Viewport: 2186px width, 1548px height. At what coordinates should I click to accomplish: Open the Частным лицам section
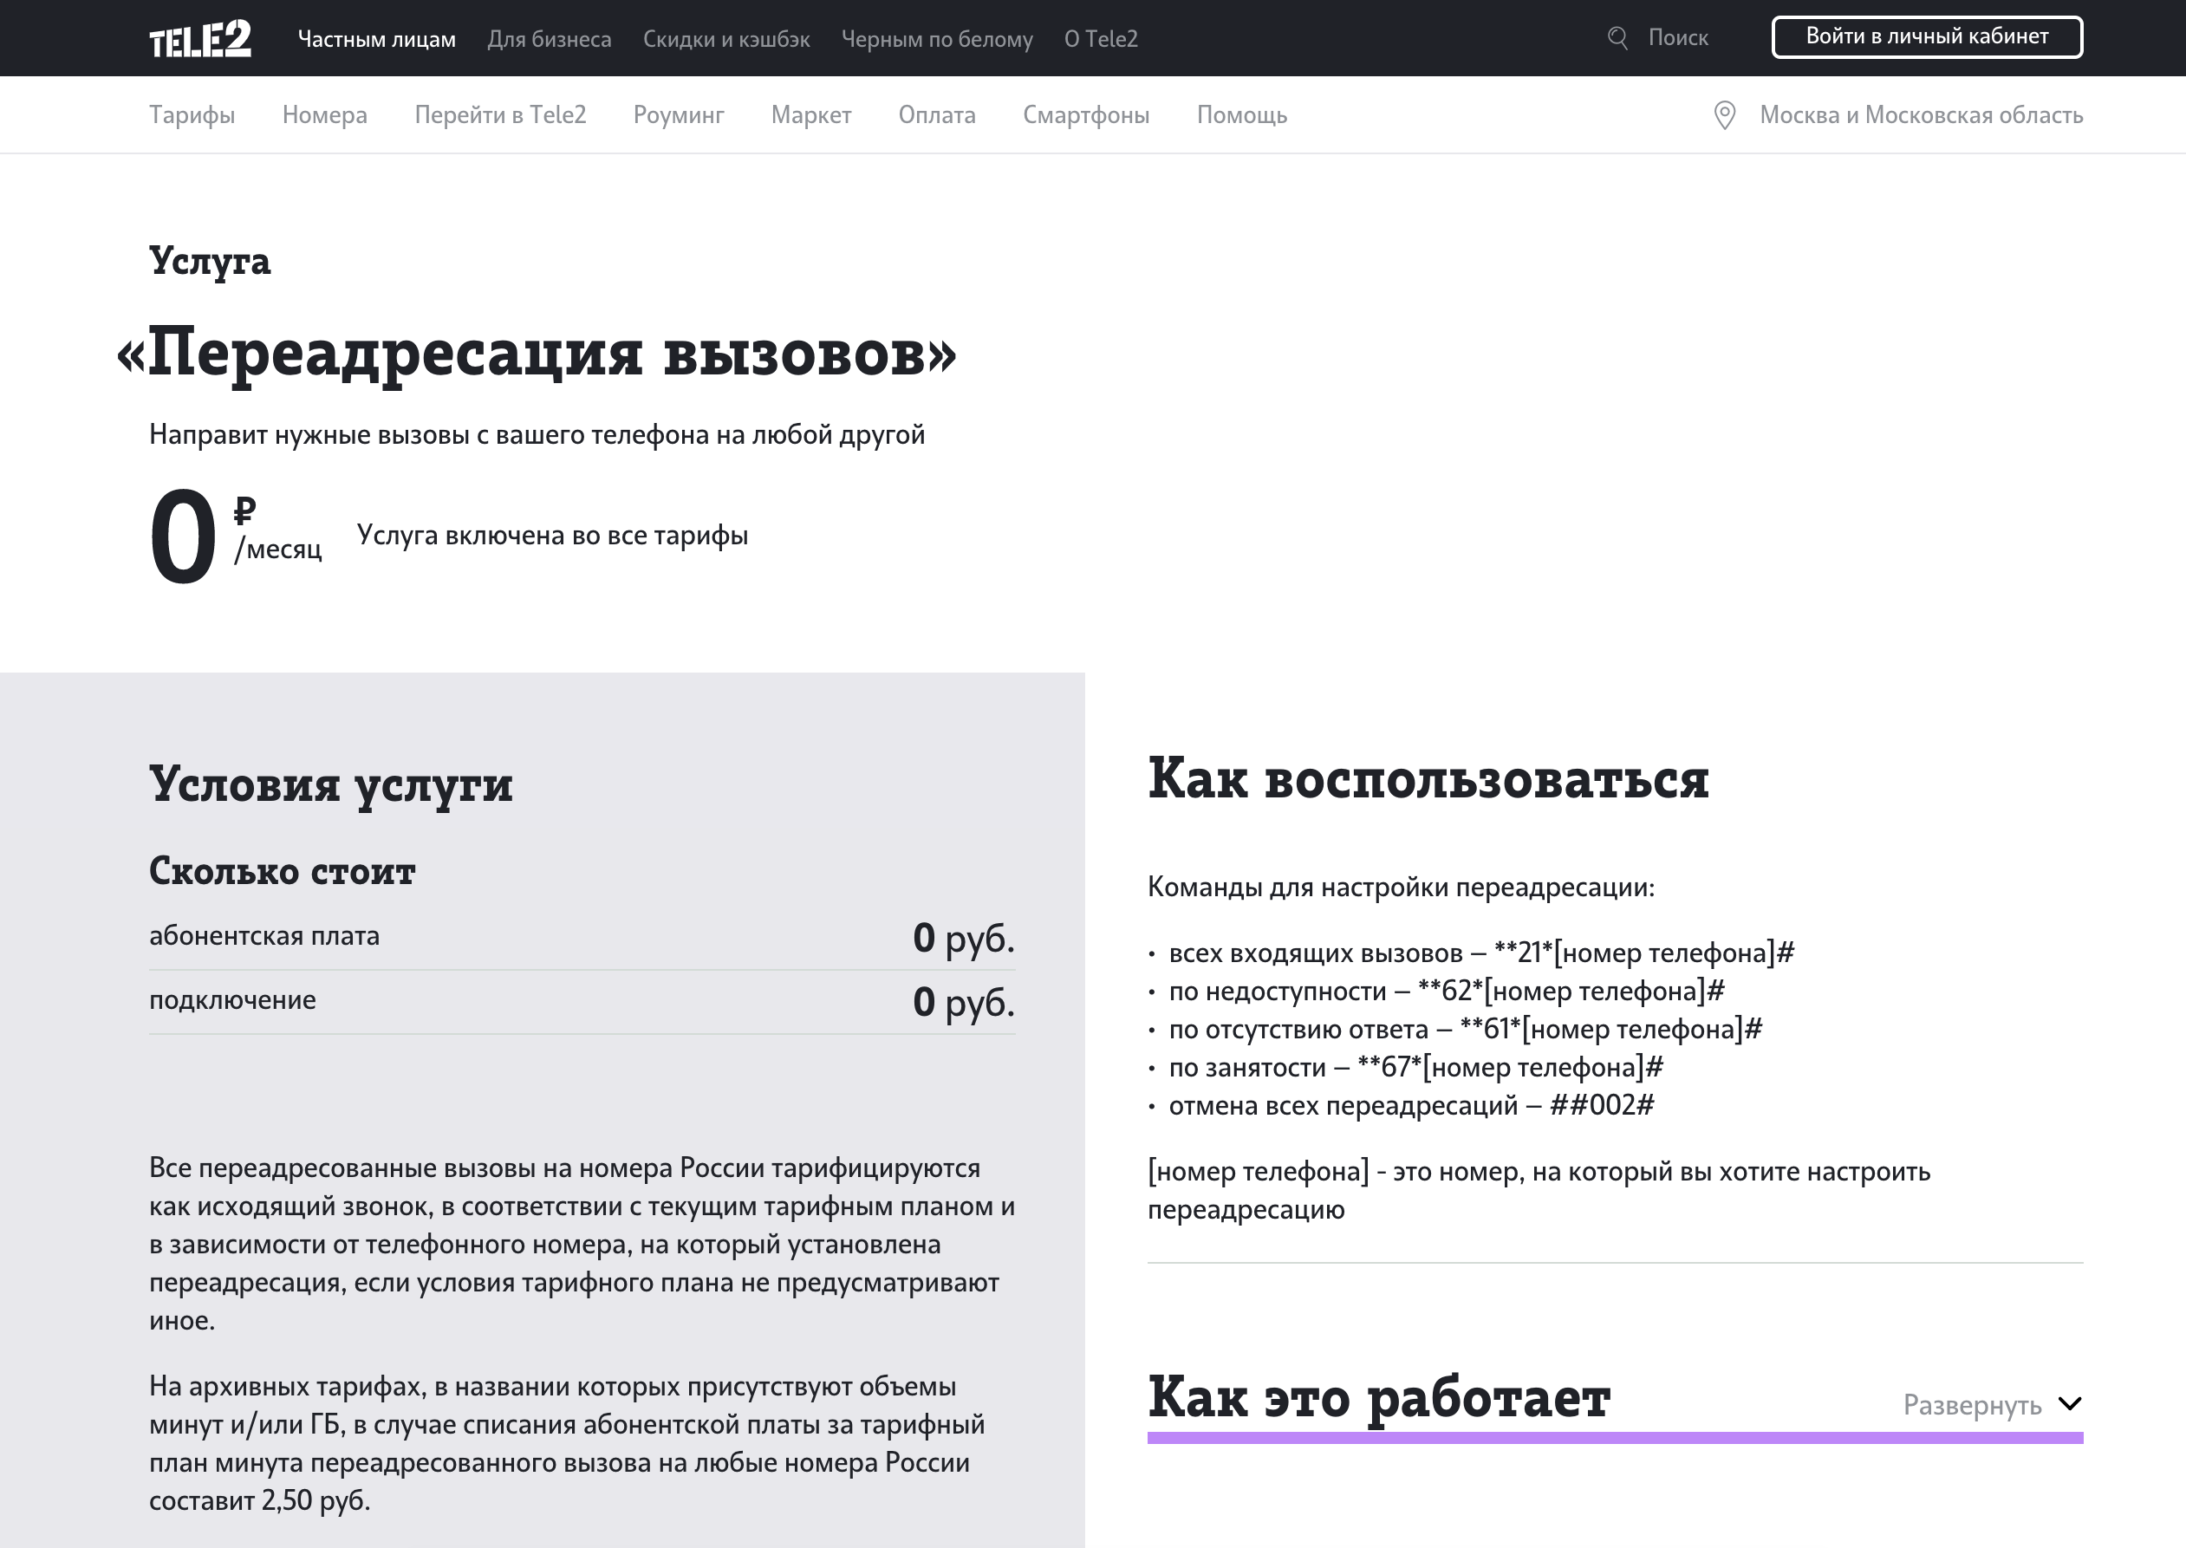click(x=376, y=39)
